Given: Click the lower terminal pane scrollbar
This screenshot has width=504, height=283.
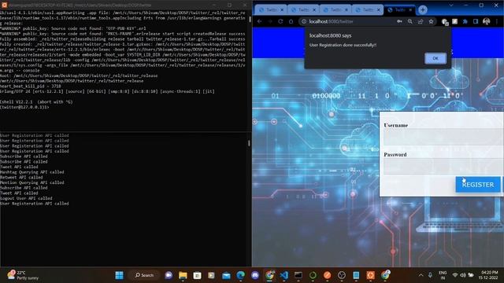Looking at the screenshot, I should [249, 143].
